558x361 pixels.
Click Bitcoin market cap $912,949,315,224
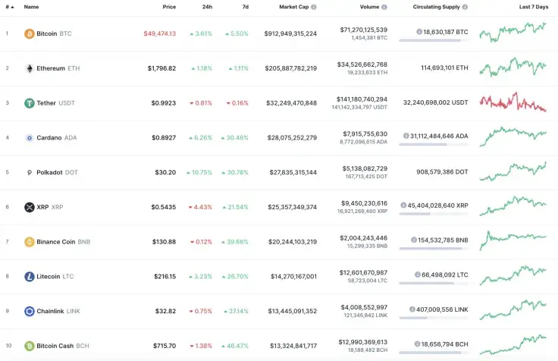click(x=290, y=33)
